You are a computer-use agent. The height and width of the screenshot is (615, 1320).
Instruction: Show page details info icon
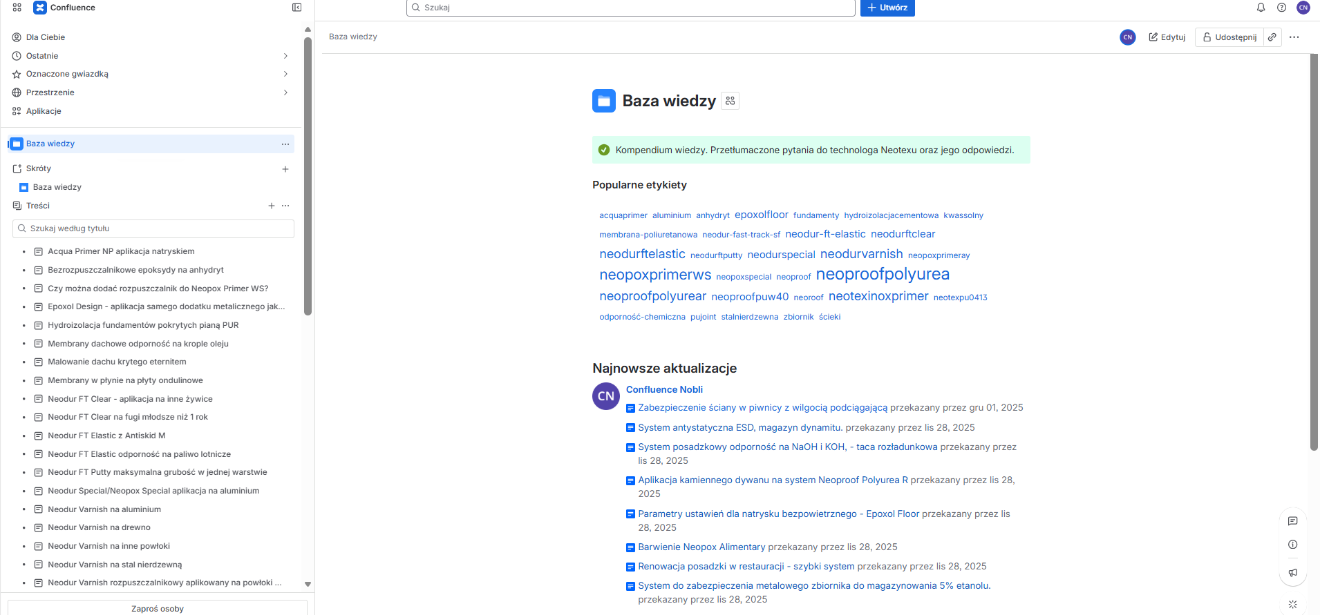pos(1292,545)
